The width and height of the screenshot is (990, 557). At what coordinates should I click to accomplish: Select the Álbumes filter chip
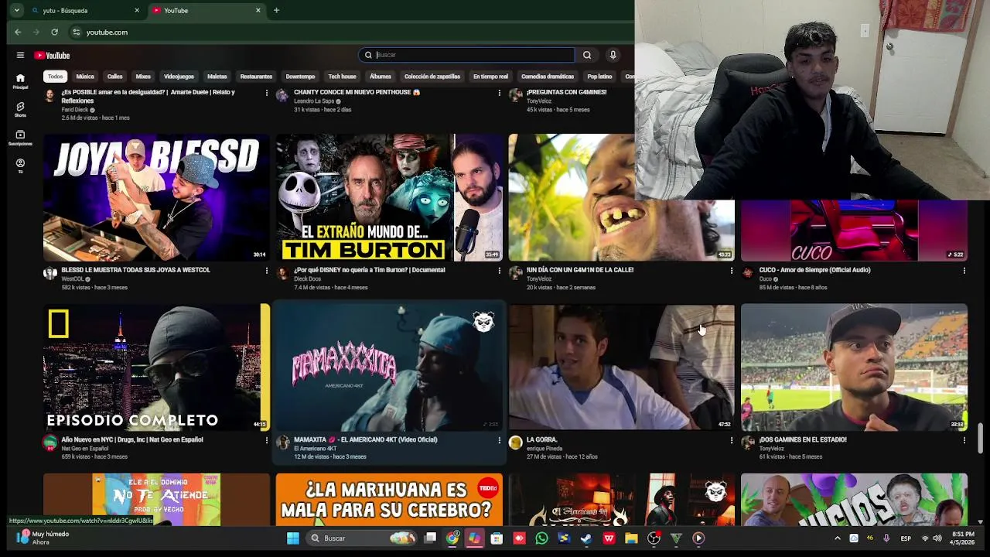tap(380, 77)
